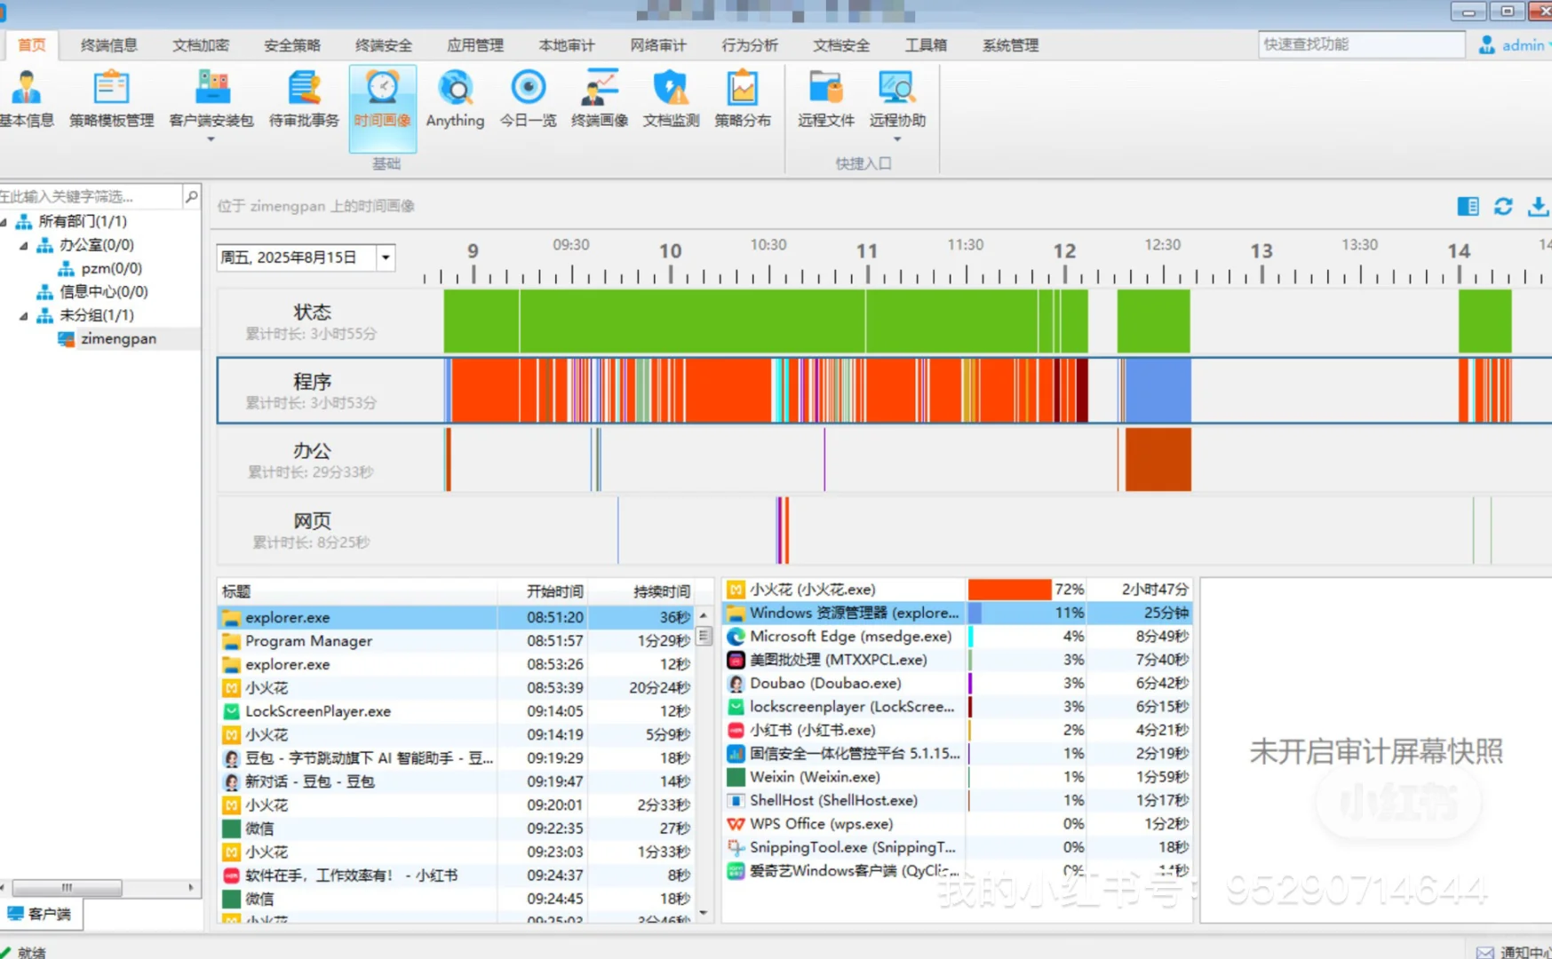Open 待审批事务 tool
Image resolution: width=1552 pixels, height=959 pixels.
pos(304,99)
